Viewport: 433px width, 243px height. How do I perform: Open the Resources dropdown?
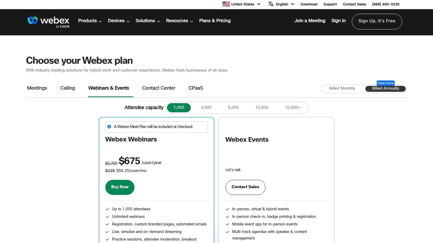tap(179, 21)
